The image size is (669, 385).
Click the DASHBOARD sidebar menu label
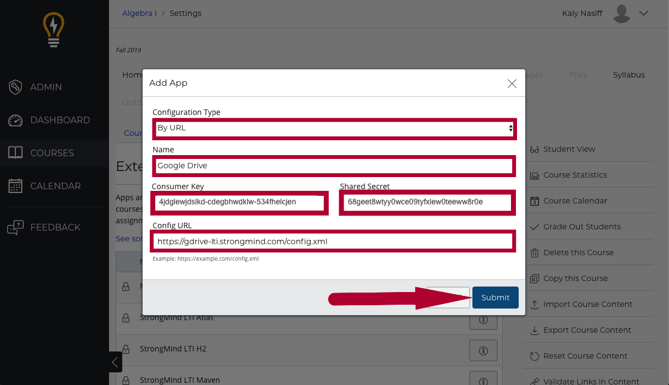[x=60, y=120]
